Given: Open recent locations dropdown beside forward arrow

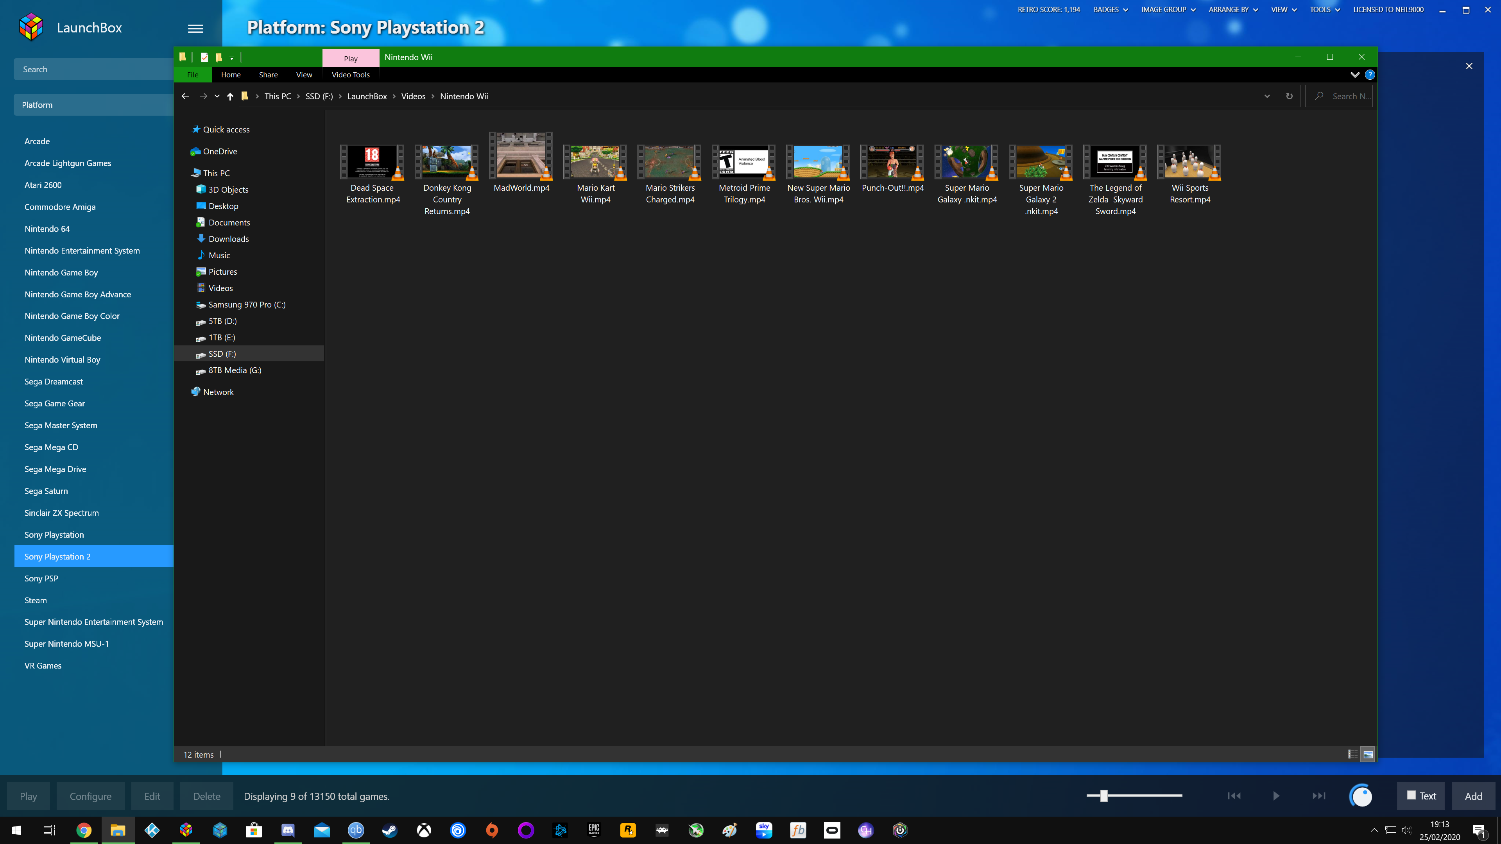Looking at the screenshot, I should 217,96.
